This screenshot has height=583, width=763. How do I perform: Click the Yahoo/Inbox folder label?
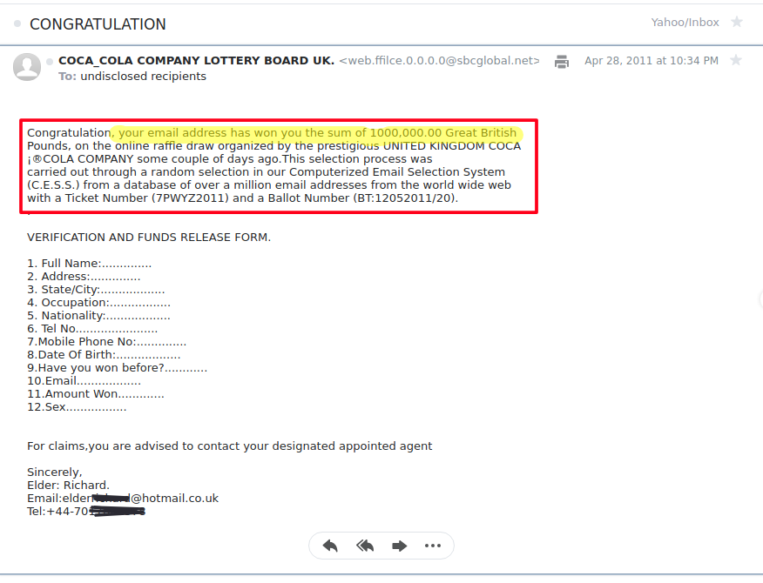[x=685, y=23]
